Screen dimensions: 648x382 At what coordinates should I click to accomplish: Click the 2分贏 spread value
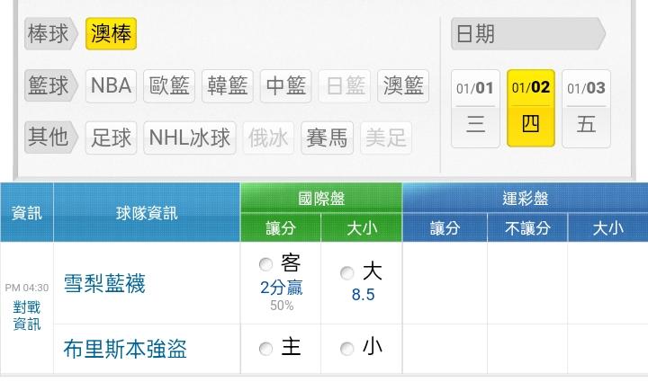(x=282, y=288)
